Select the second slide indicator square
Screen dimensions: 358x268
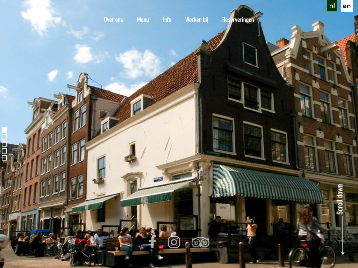coord(4,137)
